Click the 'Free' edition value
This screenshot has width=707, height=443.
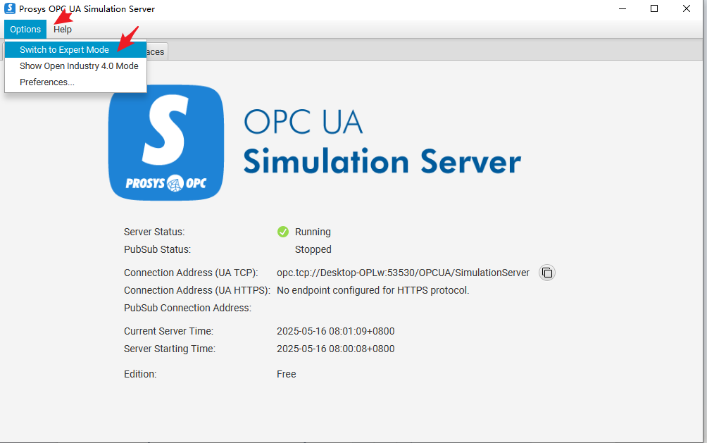287,374
